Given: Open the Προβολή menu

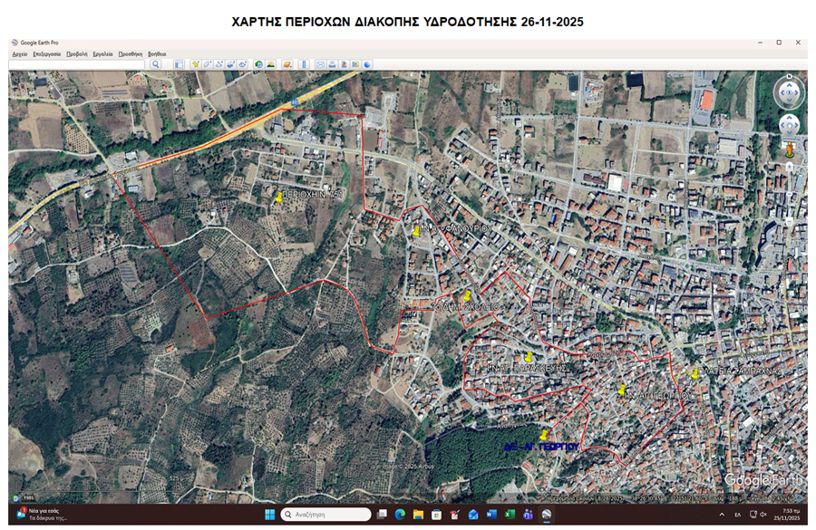Looking at the screenshot, I should (x=76, y=53).
